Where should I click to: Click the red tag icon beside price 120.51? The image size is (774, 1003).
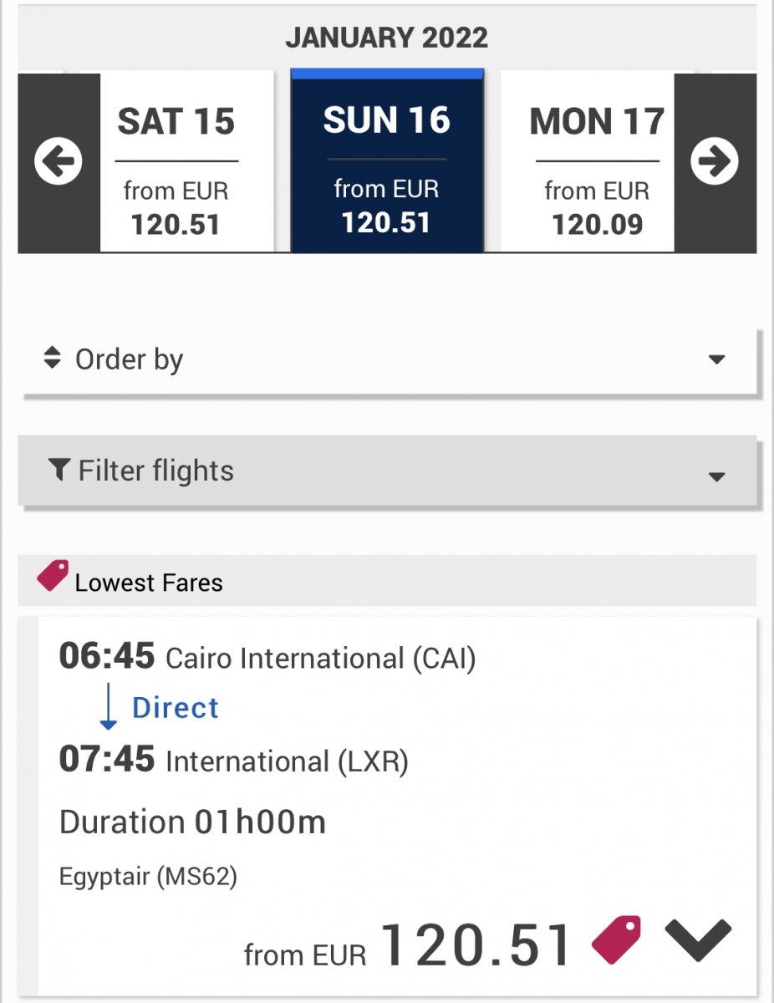click(617, 940)
